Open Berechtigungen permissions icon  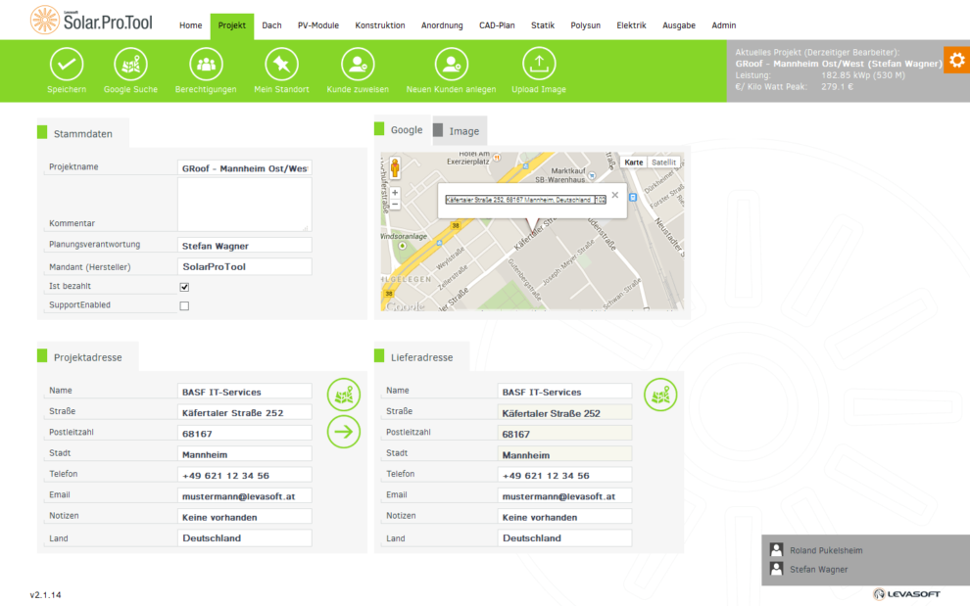[206, 65]
